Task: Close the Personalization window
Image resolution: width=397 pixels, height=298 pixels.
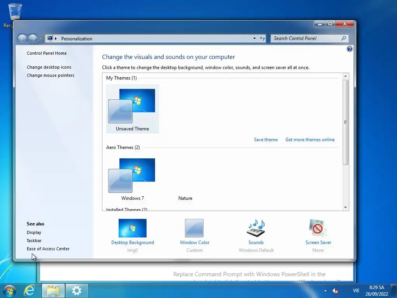Action: (345, 24)
